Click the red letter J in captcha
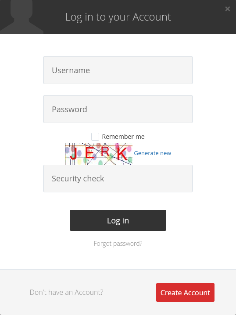The image size is (236, 315). 73,153
